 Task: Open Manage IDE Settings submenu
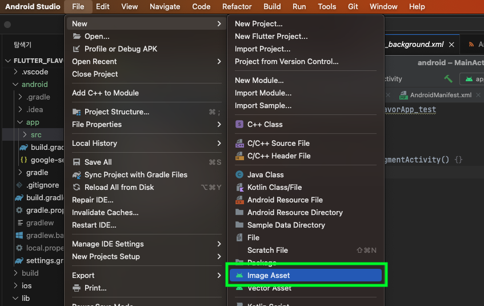coord(147,244)
